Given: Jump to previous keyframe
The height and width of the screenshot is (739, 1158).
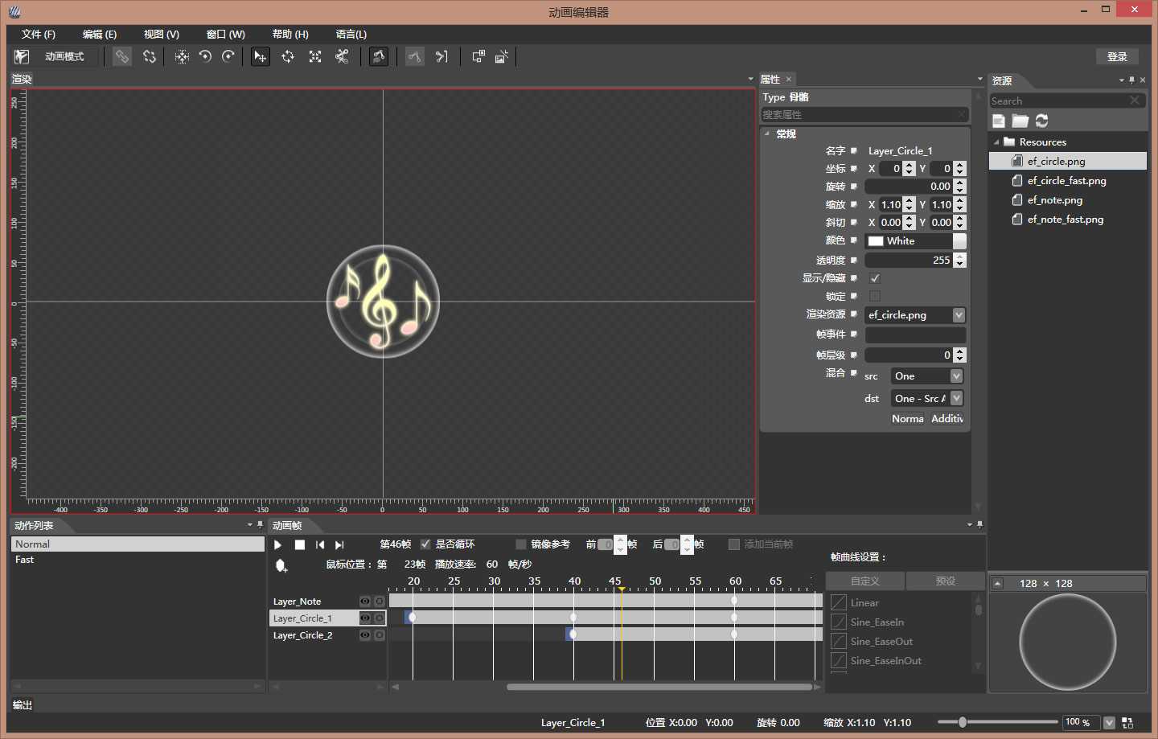Looking at the screenshot, I should (x=320, y=544).
